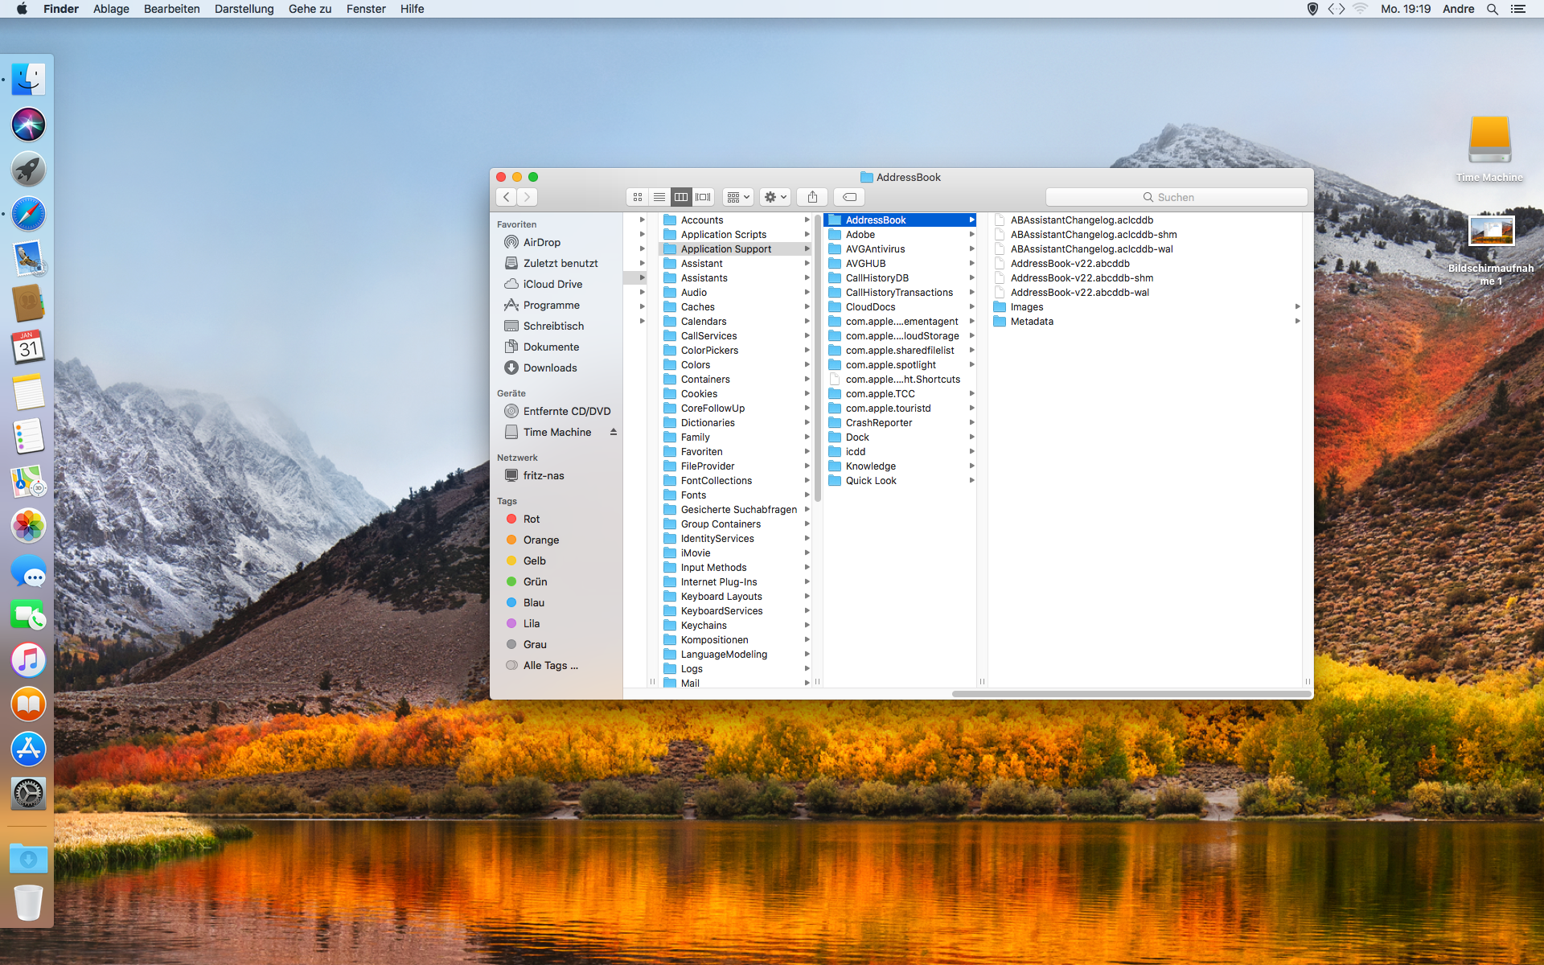Select column view mode toggle
Viewport: 1544px width, 965px height.
(681, 197)
